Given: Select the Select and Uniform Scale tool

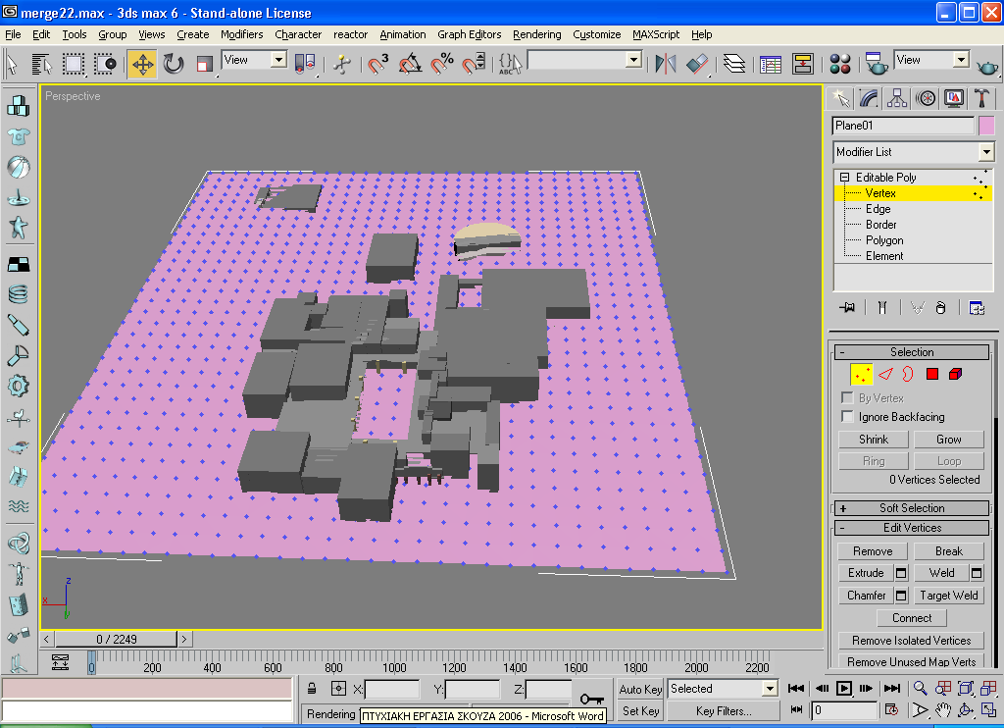Looking at the screenshot, I should pos(204,64).
